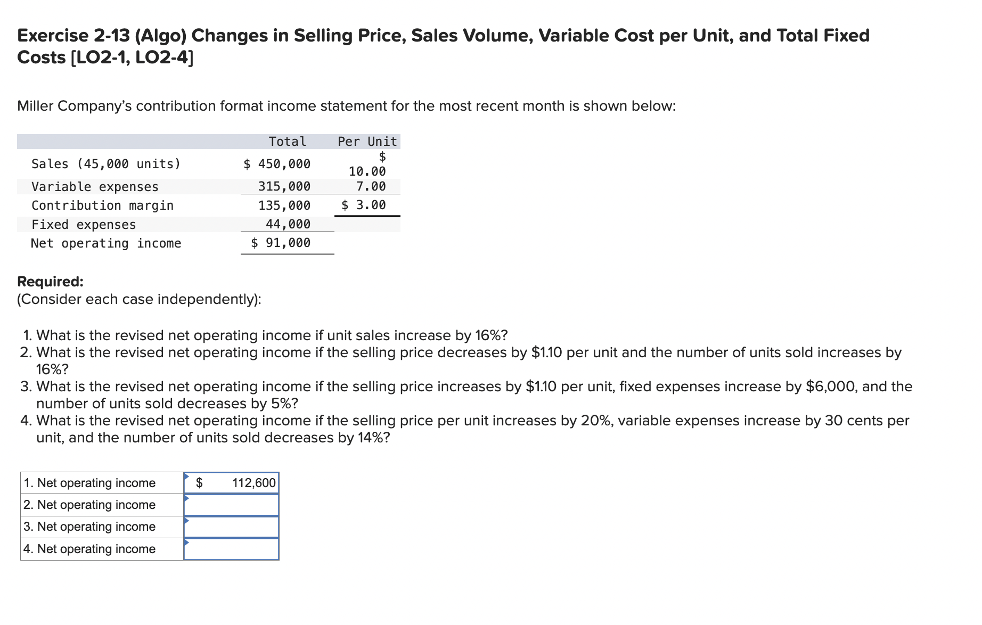The width and height of the screenshot is (982, 625).
Task: Click the Variable expenses row label
Action: 95,186
